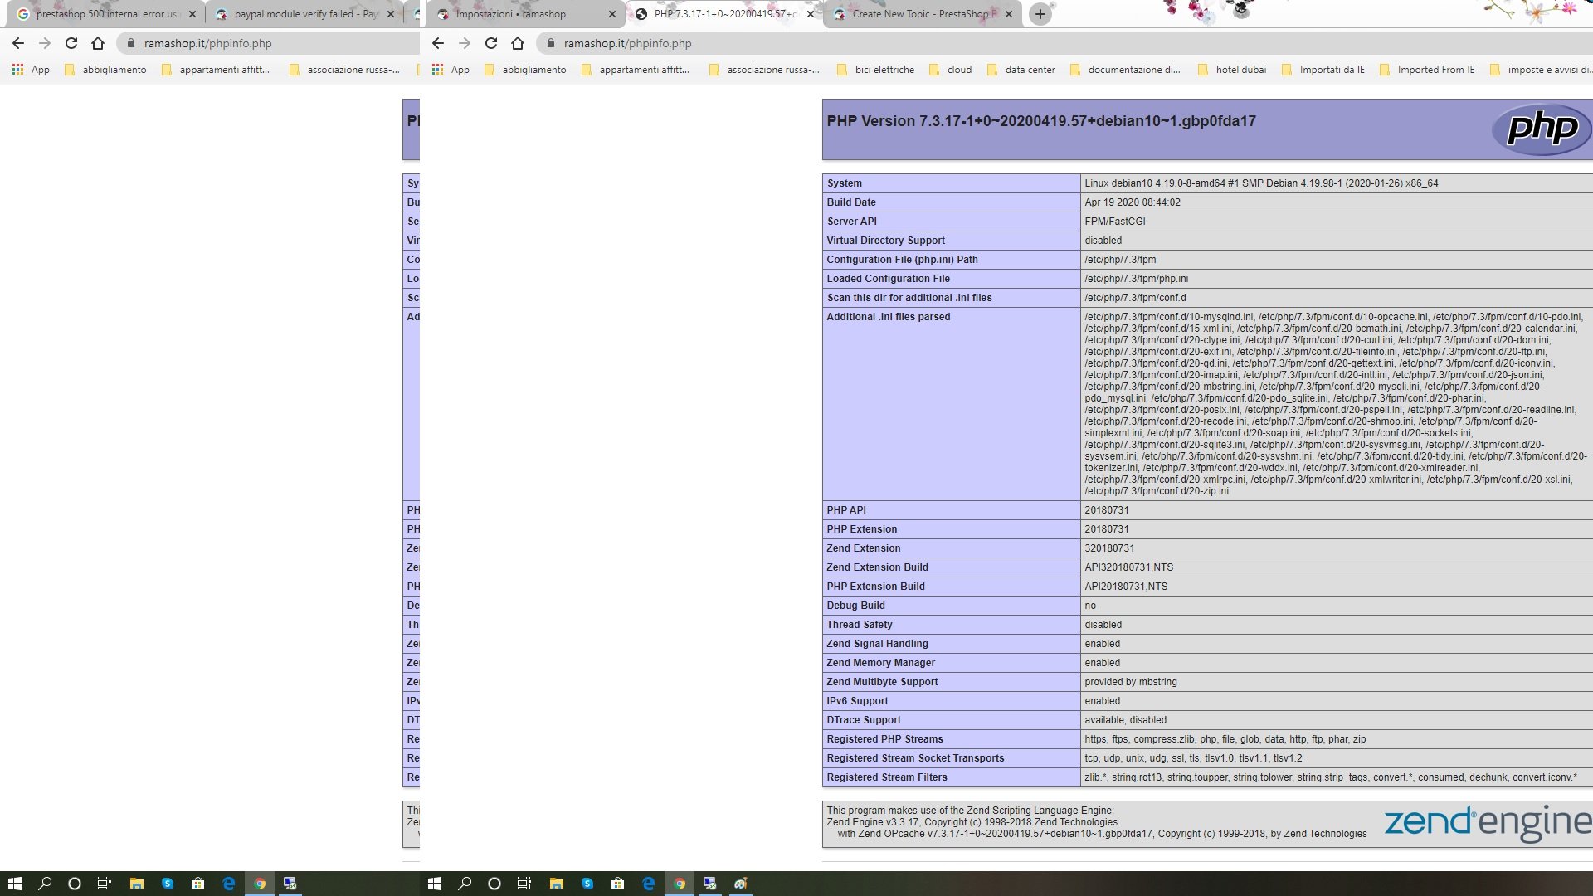
Task: Click the Zend Engine logo
Action: click(x=1487, y=822)
